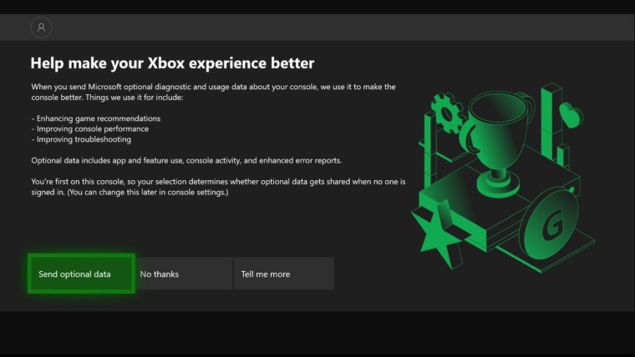Click the Enhancing game recommendations line

[x=96, y=118]
